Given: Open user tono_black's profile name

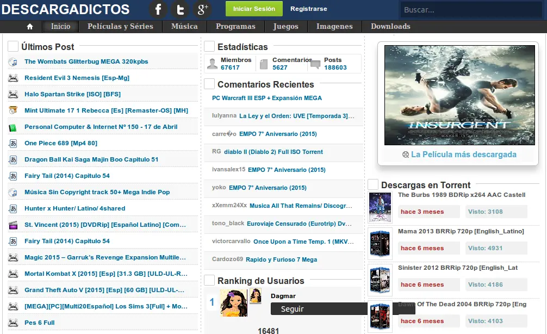Looking at the screenshot, I should [x=228, y=223].
